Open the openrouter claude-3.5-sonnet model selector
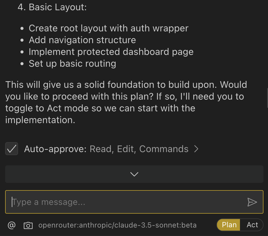The height and width of the screenshot is (236, 268). 117,225
